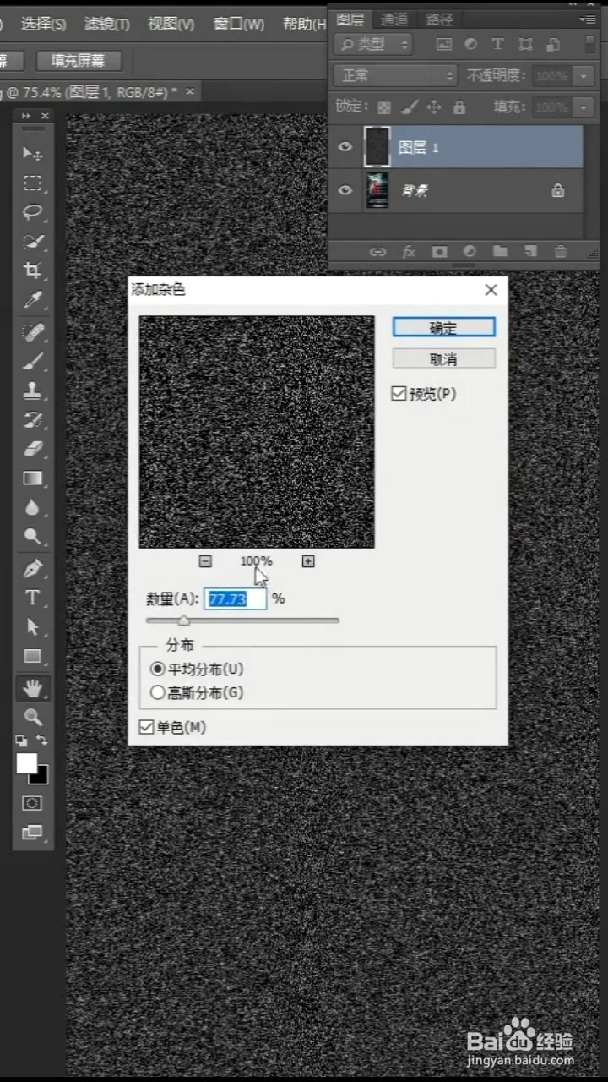Select the Dodge tool
Image resolution: width=608 pixels, height=1082 pixels.
pos(33,536)
